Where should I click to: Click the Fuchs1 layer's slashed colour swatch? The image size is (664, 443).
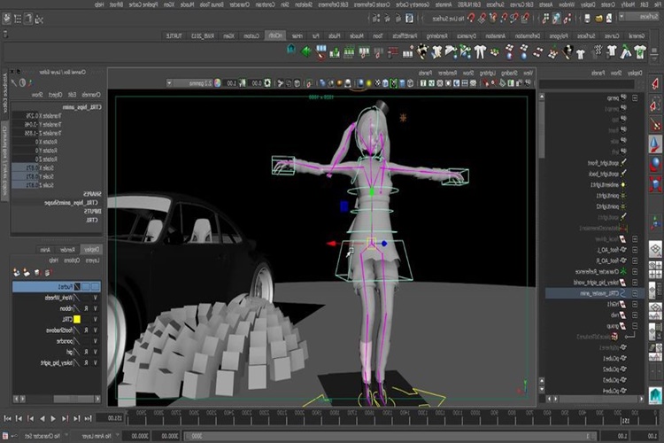click(x=77, y=287)
